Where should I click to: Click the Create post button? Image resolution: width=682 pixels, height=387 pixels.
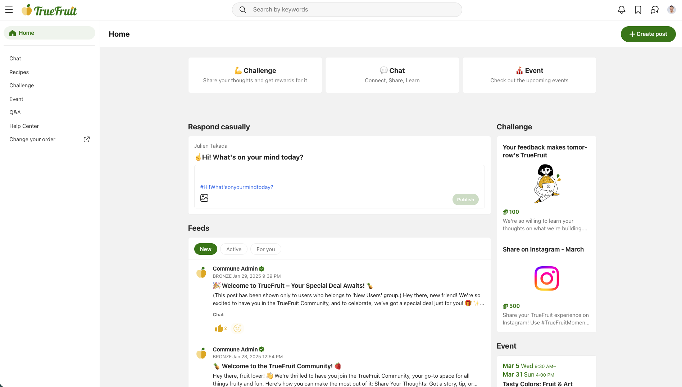(x=648, y=34)
